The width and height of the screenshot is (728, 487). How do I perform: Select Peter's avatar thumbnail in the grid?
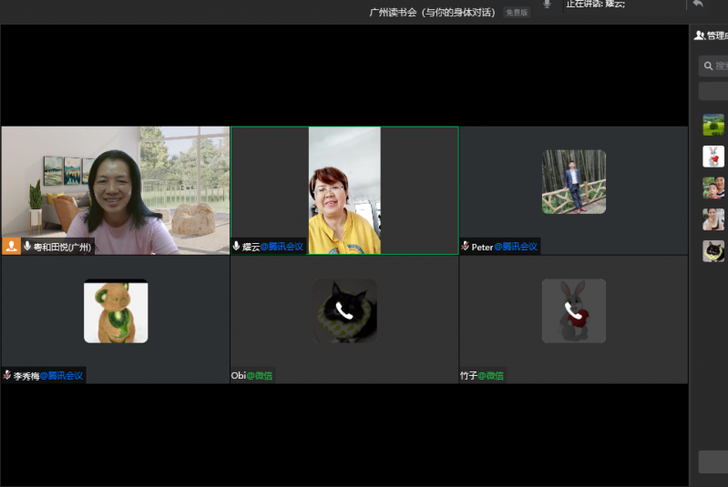(x=573, y=182)
